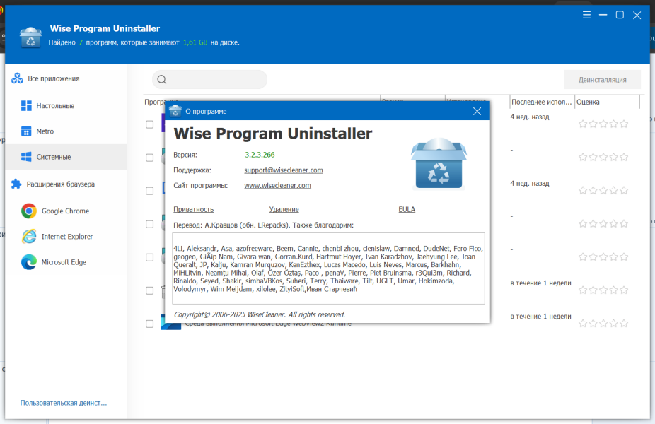The image size is (655, 424).
Task: Tick the checkbox in first program row
Action: click(149, 124)
